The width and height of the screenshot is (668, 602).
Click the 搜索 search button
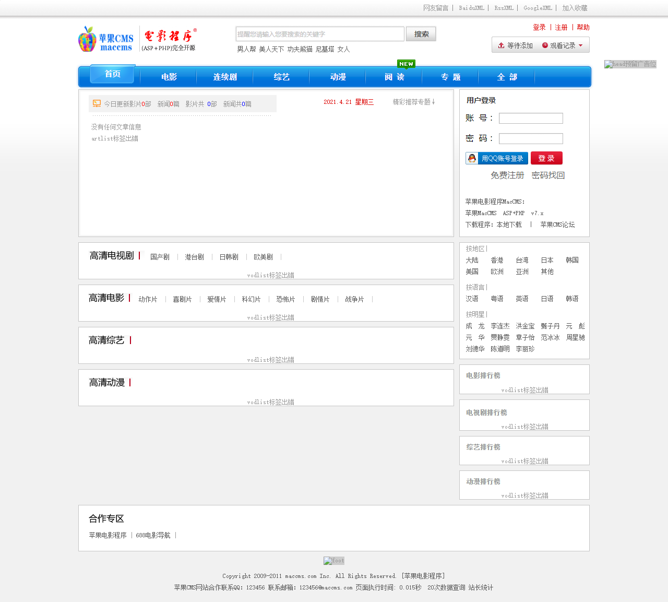(x=421, y=34)
